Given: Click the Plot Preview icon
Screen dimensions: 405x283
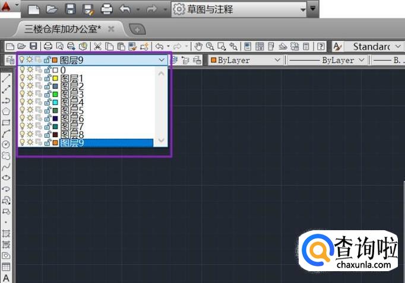Looking at the screenshot, I should 59,46.
